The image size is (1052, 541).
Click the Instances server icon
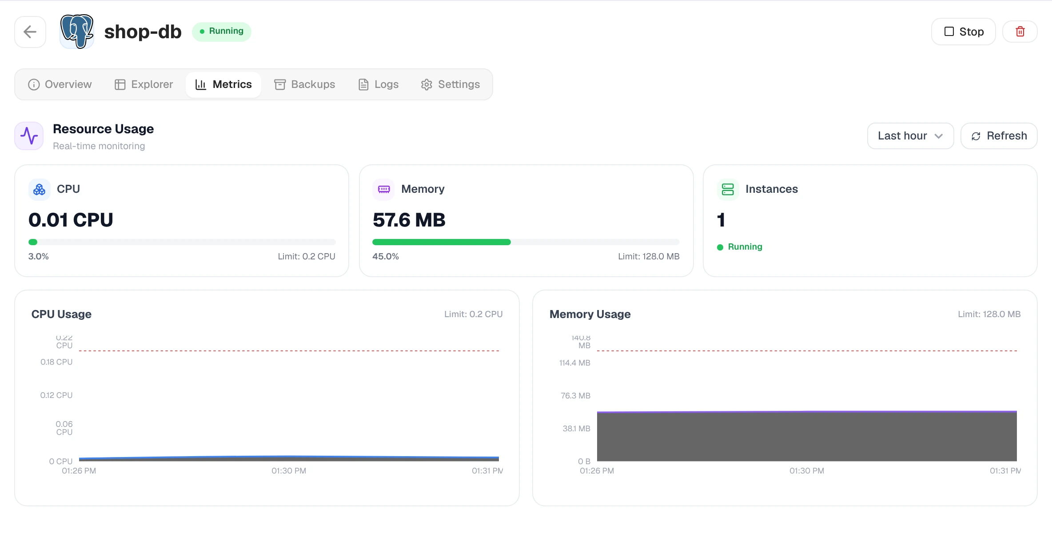click(728, 190)
